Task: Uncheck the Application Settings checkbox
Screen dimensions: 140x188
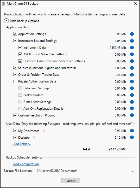Action: [x=15, y=34]
